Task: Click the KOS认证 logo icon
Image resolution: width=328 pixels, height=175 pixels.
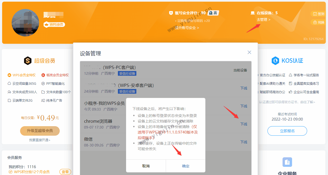Action: coord(275,61)
